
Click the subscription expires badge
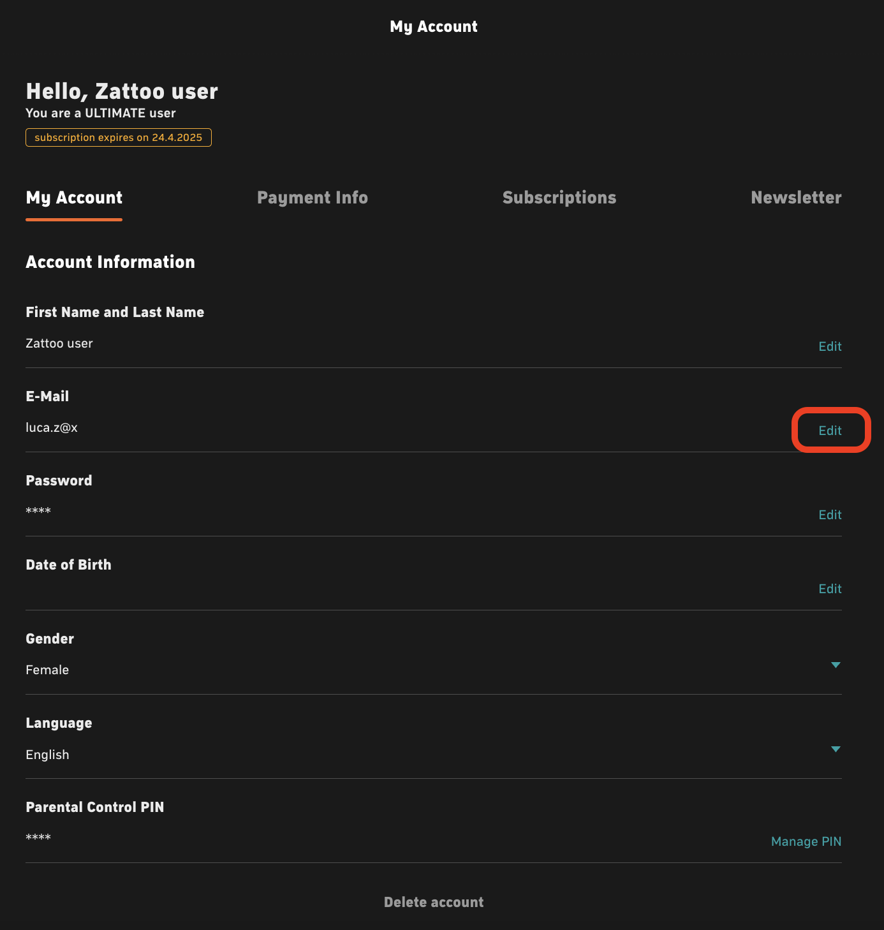[x=119, y=137]
